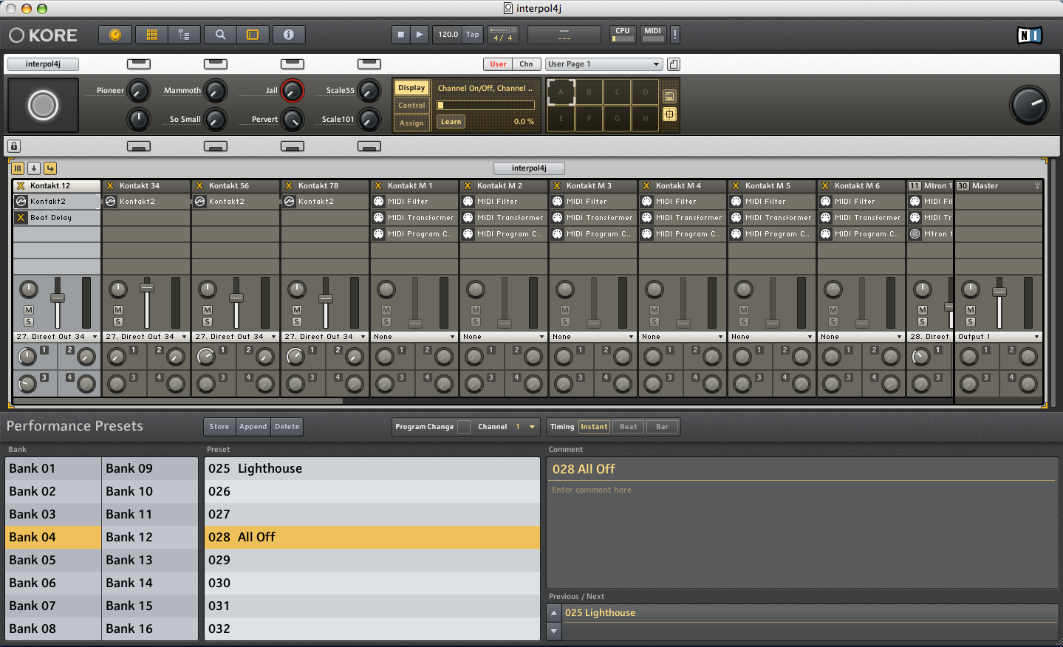Viewport: 1063px width, 647px height.
Task: Open Kontakt 78 output dropdown
Action: (x=325, y=337)
